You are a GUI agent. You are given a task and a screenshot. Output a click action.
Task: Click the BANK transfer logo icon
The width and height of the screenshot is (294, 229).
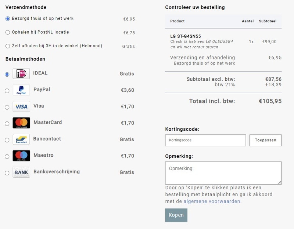21,172
